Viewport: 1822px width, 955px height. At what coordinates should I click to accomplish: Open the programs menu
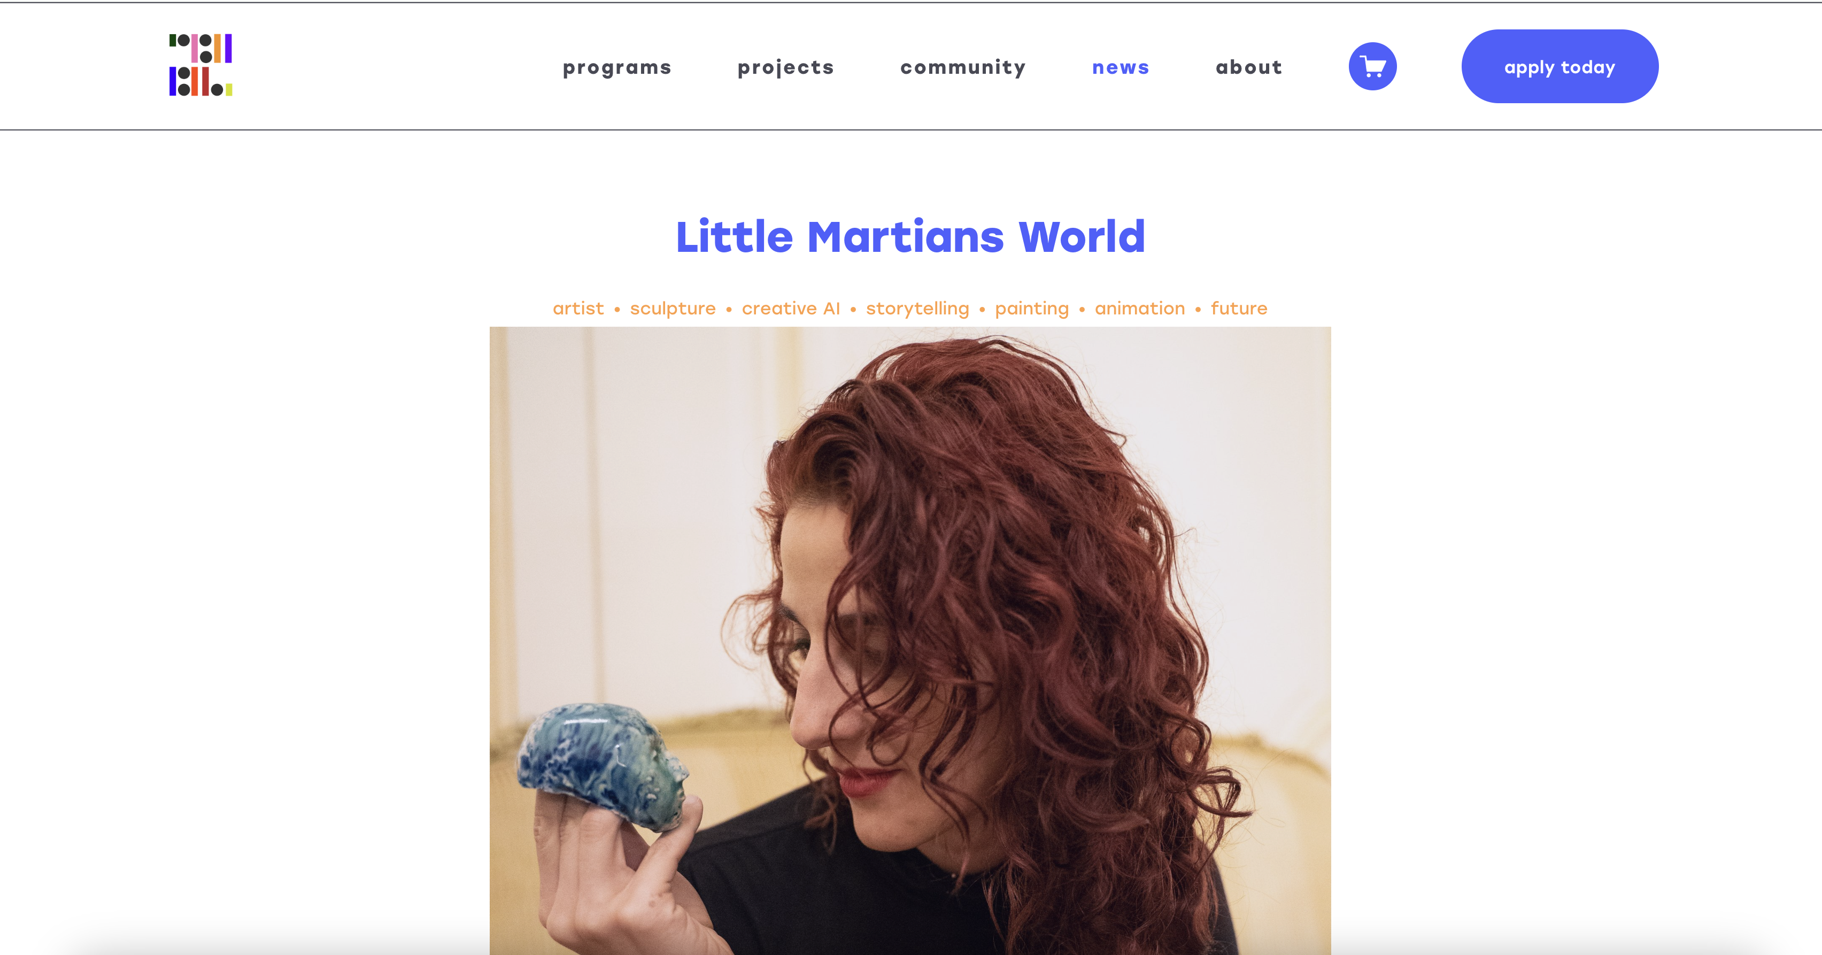pyautogui.click(x=617, y=67)
